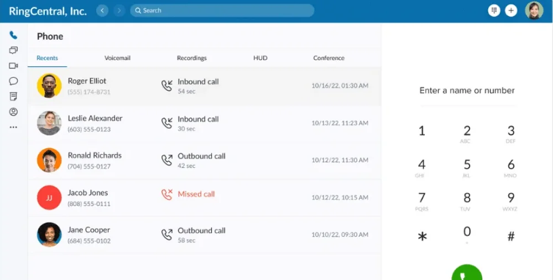This screenshot has height=280, width=553.
Task: Select the name Leslie Alexander
Action: (95, 118)
